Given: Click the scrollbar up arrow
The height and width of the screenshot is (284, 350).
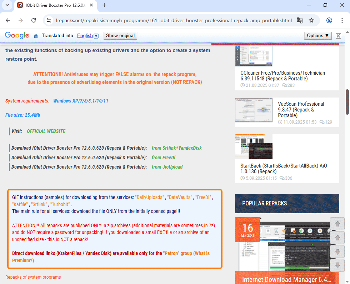Looking at the screenshot, I should pyautogui.click(x=347, y=32).
